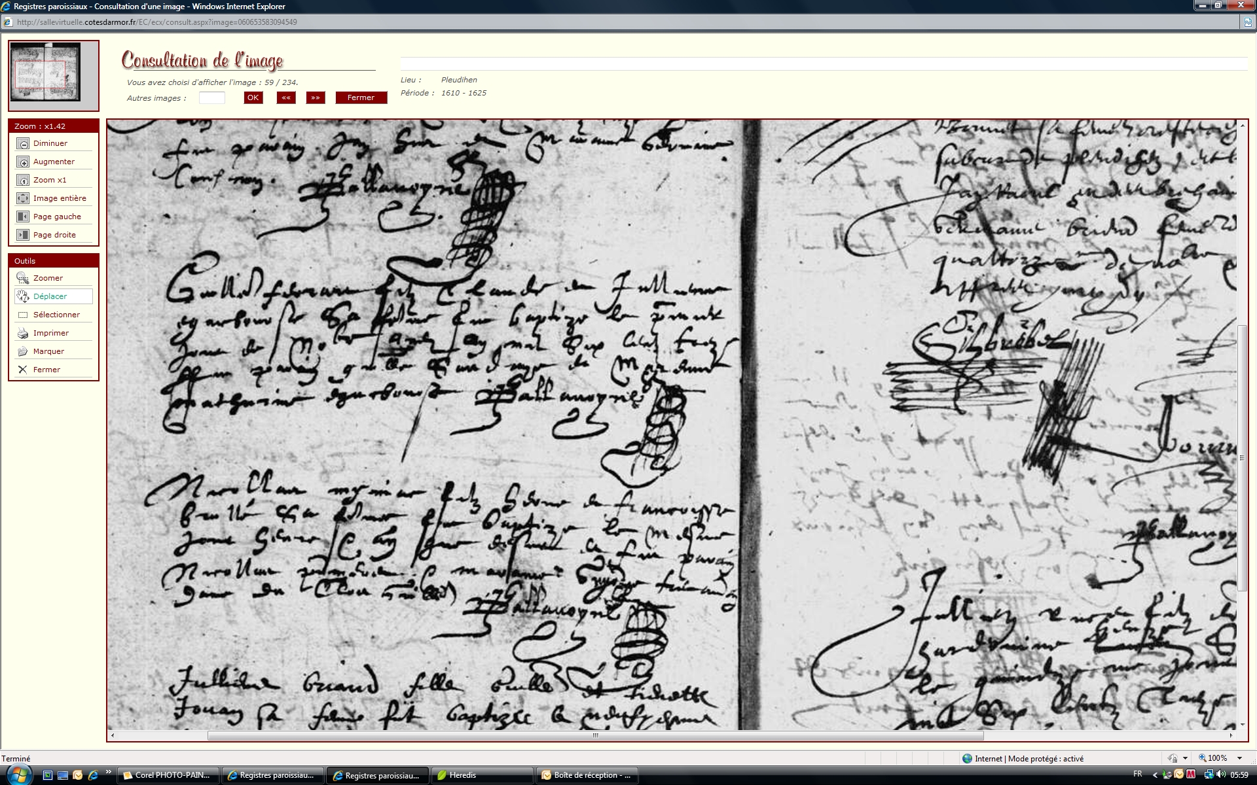Reset view with Zoom x1 icon
This screenshot has width=1257, height=785.
[x=23, y=180]
